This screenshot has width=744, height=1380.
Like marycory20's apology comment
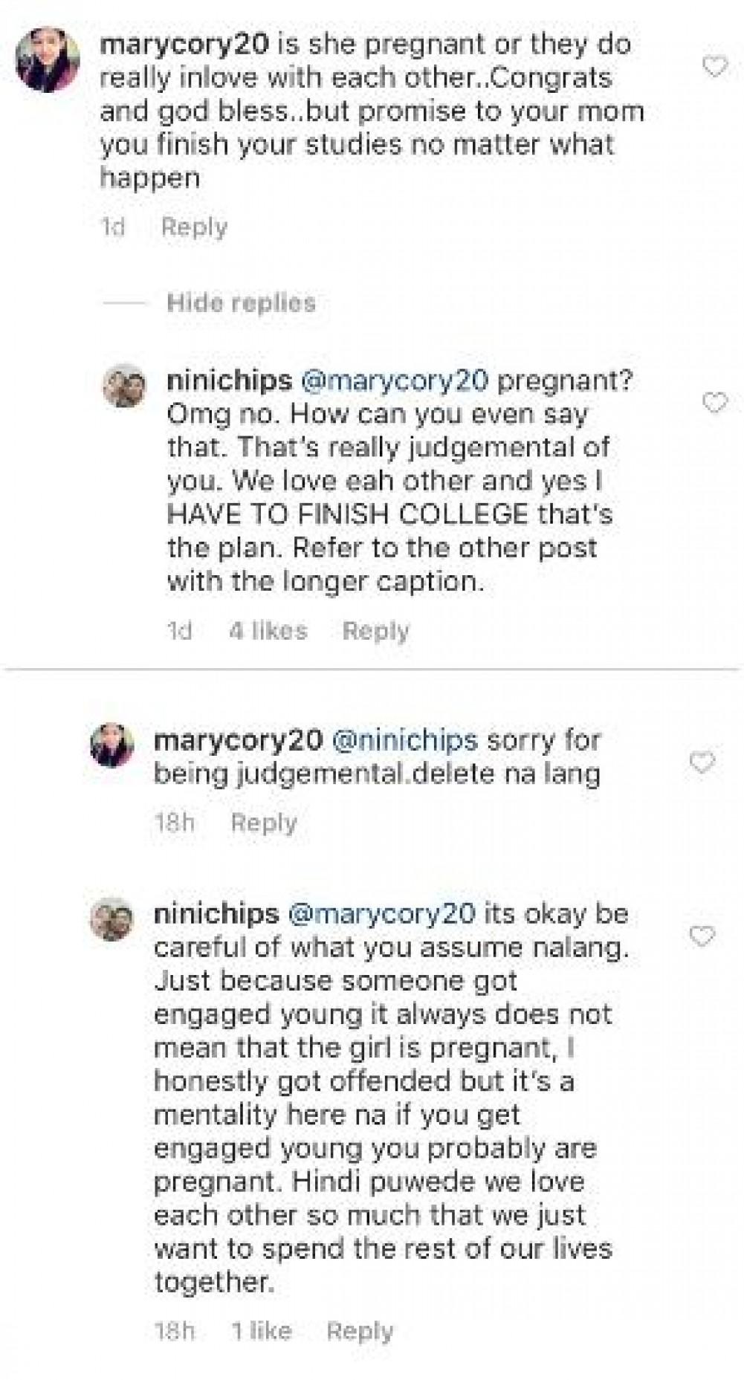click(702, 762)
